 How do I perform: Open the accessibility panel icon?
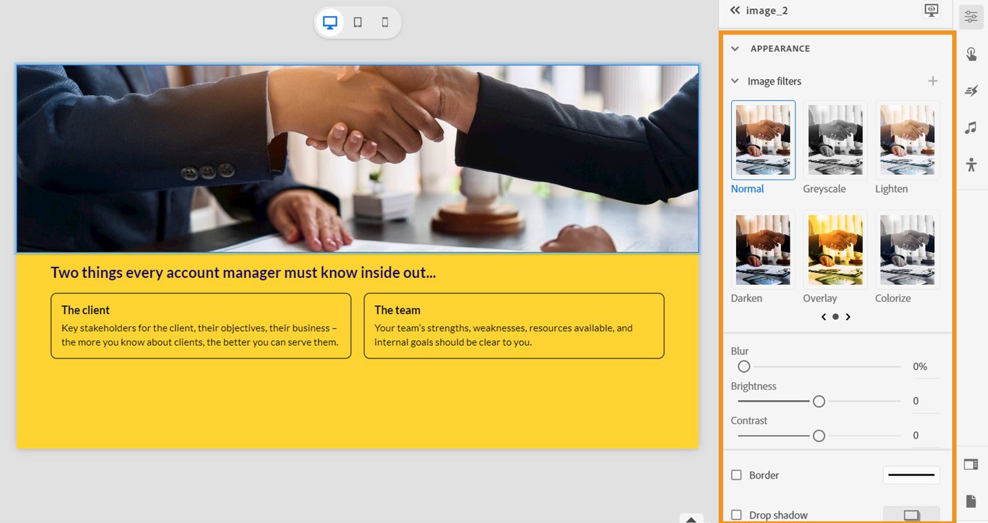point(971,165)
